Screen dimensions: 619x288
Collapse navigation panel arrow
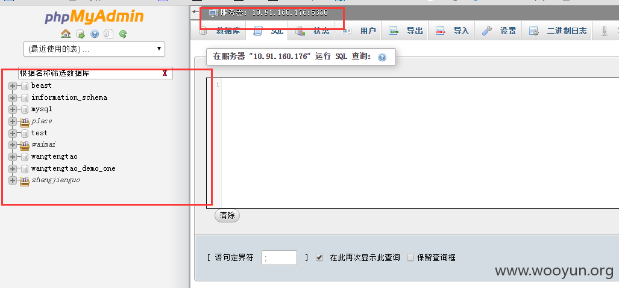pos(195,11)
